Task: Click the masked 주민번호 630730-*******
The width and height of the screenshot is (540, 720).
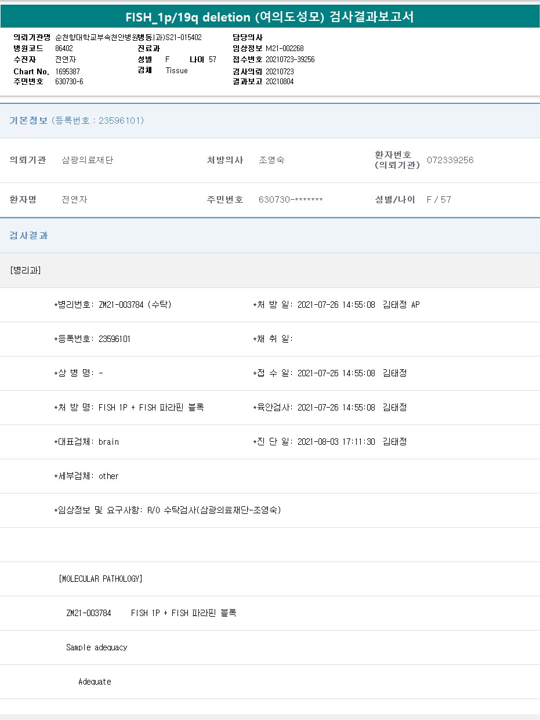Action: pos(291,200)
